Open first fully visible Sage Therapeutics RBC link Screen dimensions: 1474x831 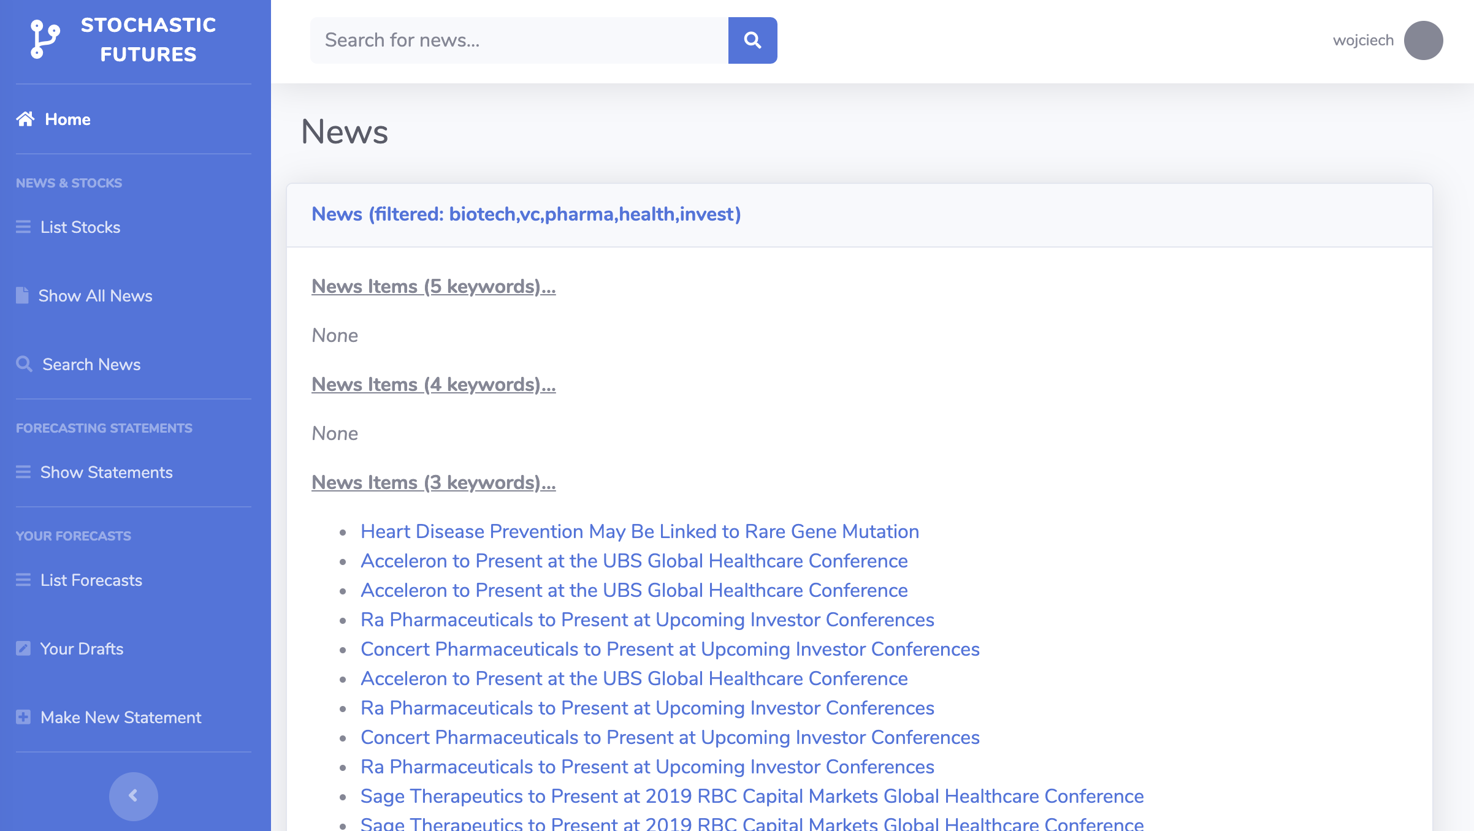pos(752,796)
